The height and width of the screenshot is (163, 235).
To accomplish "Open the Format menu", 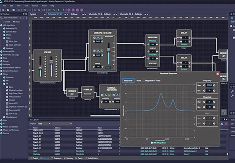I will click(x=35, y=6).
